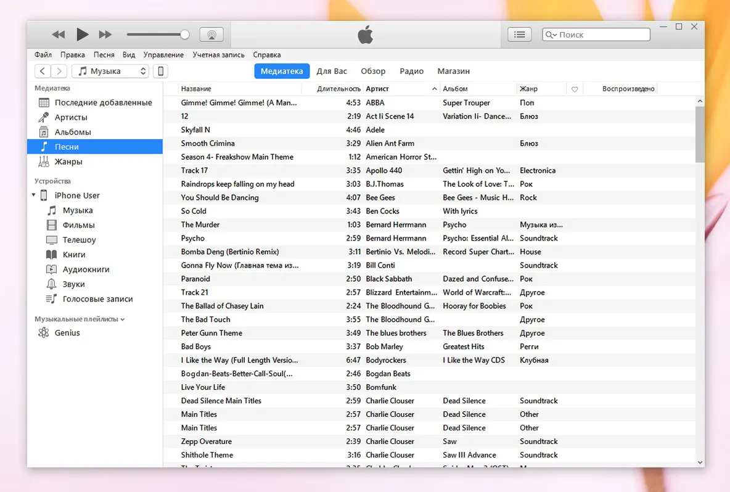Select the song Peter Gunn Theme
Image resolution: width=730 pixels, height=492 pixels.
[x=429, y=333]
